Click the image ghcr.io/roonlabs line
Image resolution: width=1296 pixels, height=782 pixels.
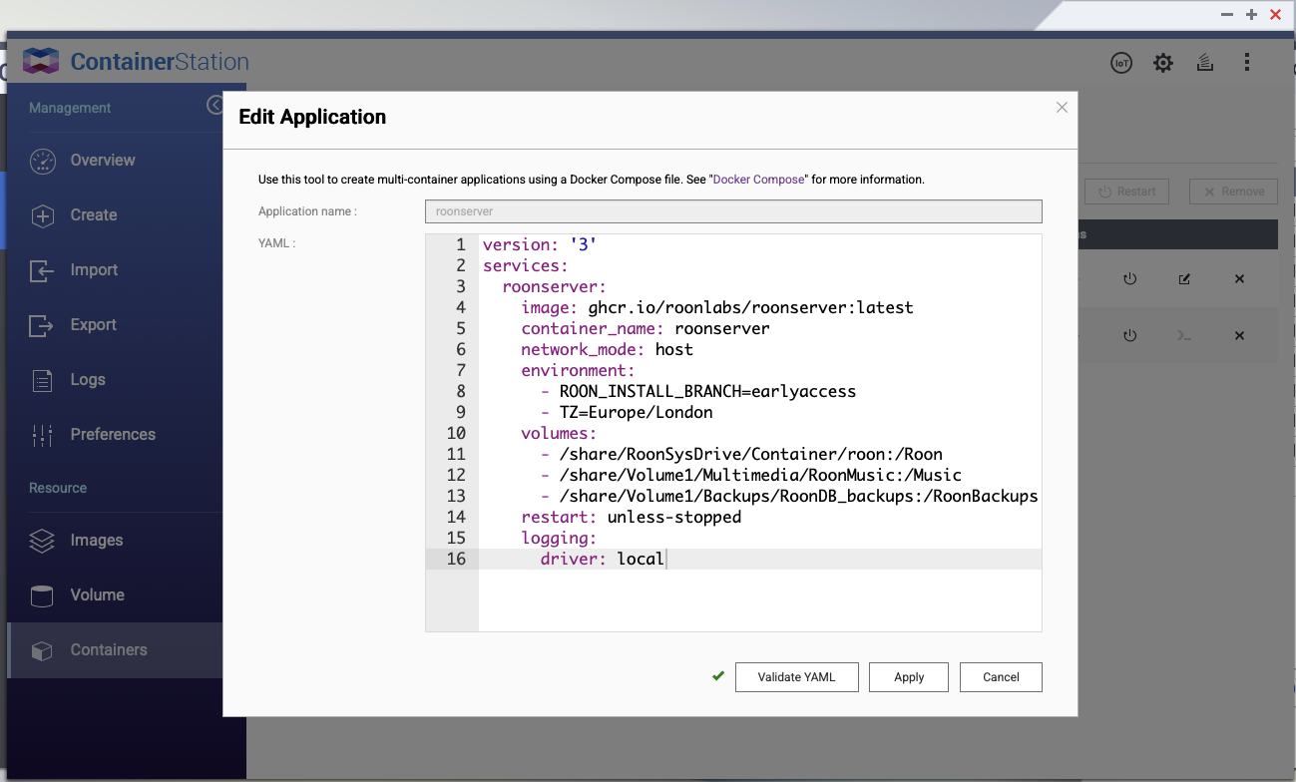tap(717, 307)
